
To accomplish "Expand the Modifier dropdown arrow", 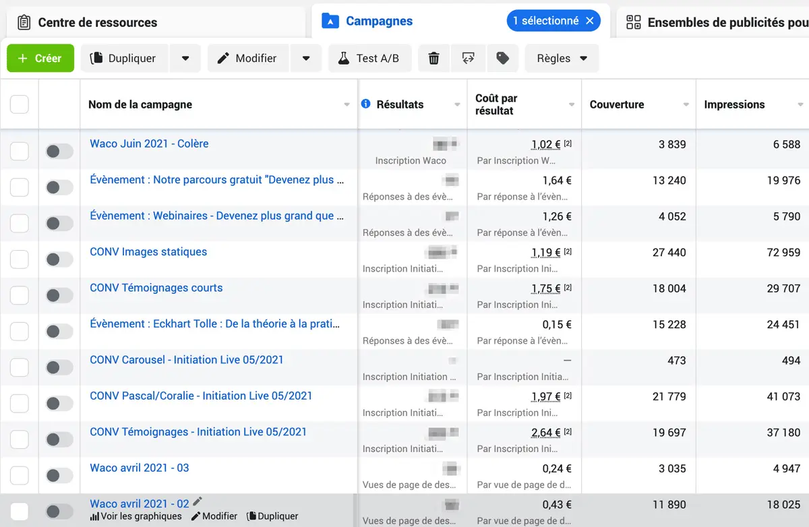I will pyautogui.click(x=306, y=59).
